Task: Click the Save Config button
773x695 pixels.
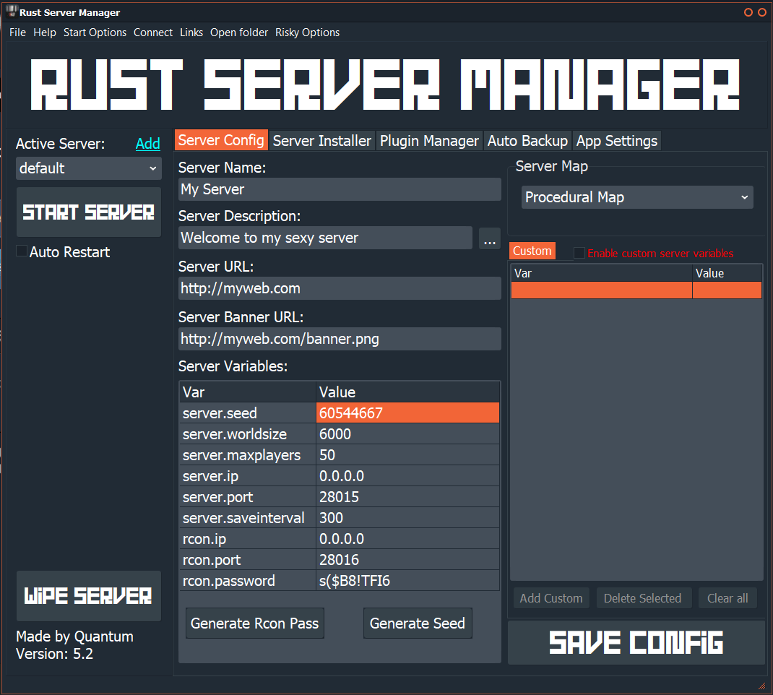Action: (x=636, y=642)
